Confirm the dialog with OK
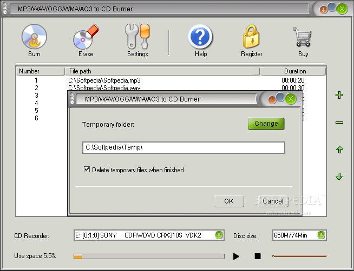This screenshot has height=271, width=354. coord(229,201)
